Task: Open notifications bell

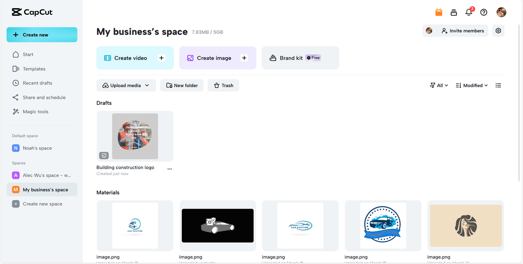Action: (469, 12)
